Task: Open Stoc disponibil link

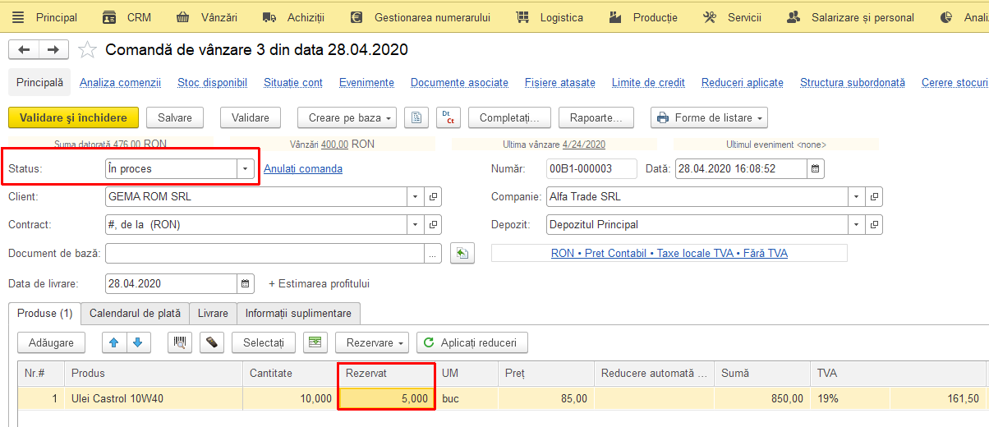Action: (212, 83)
